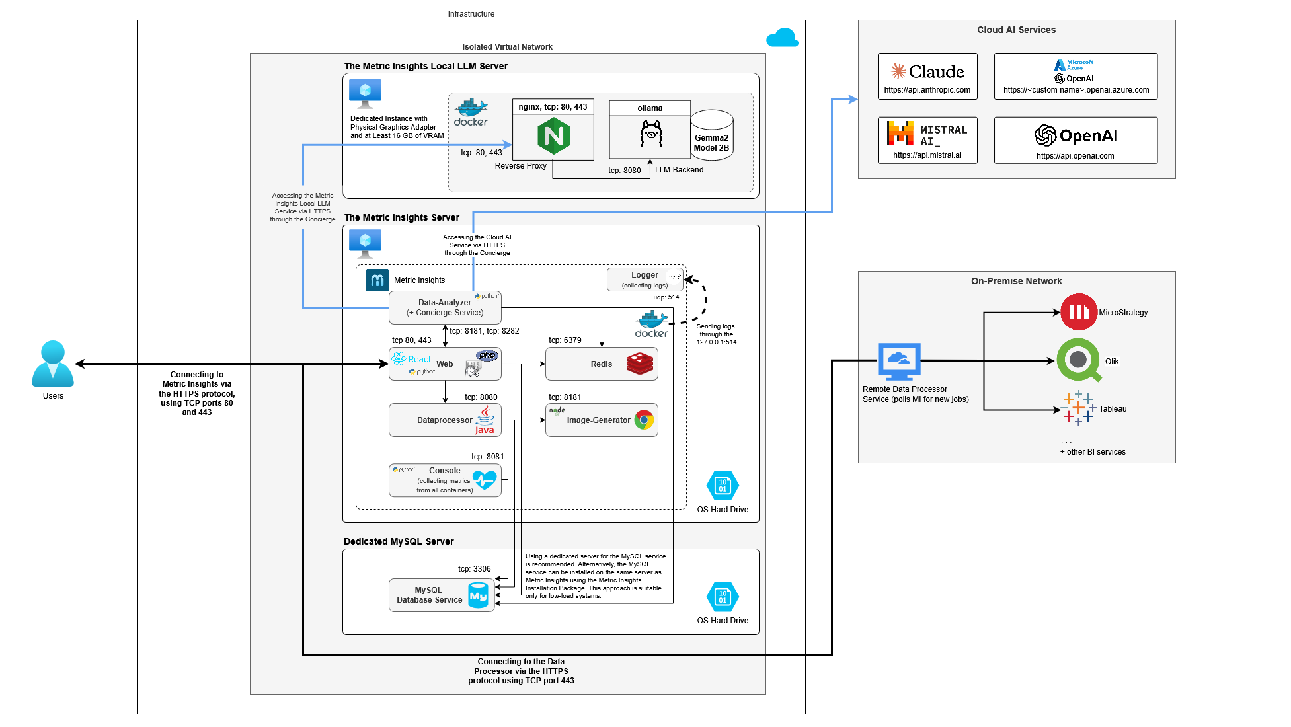The image size is (1291, 727).
Task: Click the green nginx hexagon logo
Action: 553,136
